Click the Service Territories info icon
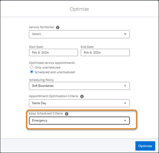Image resolution: width=159 pixels, height=153 pixels. 58,28
